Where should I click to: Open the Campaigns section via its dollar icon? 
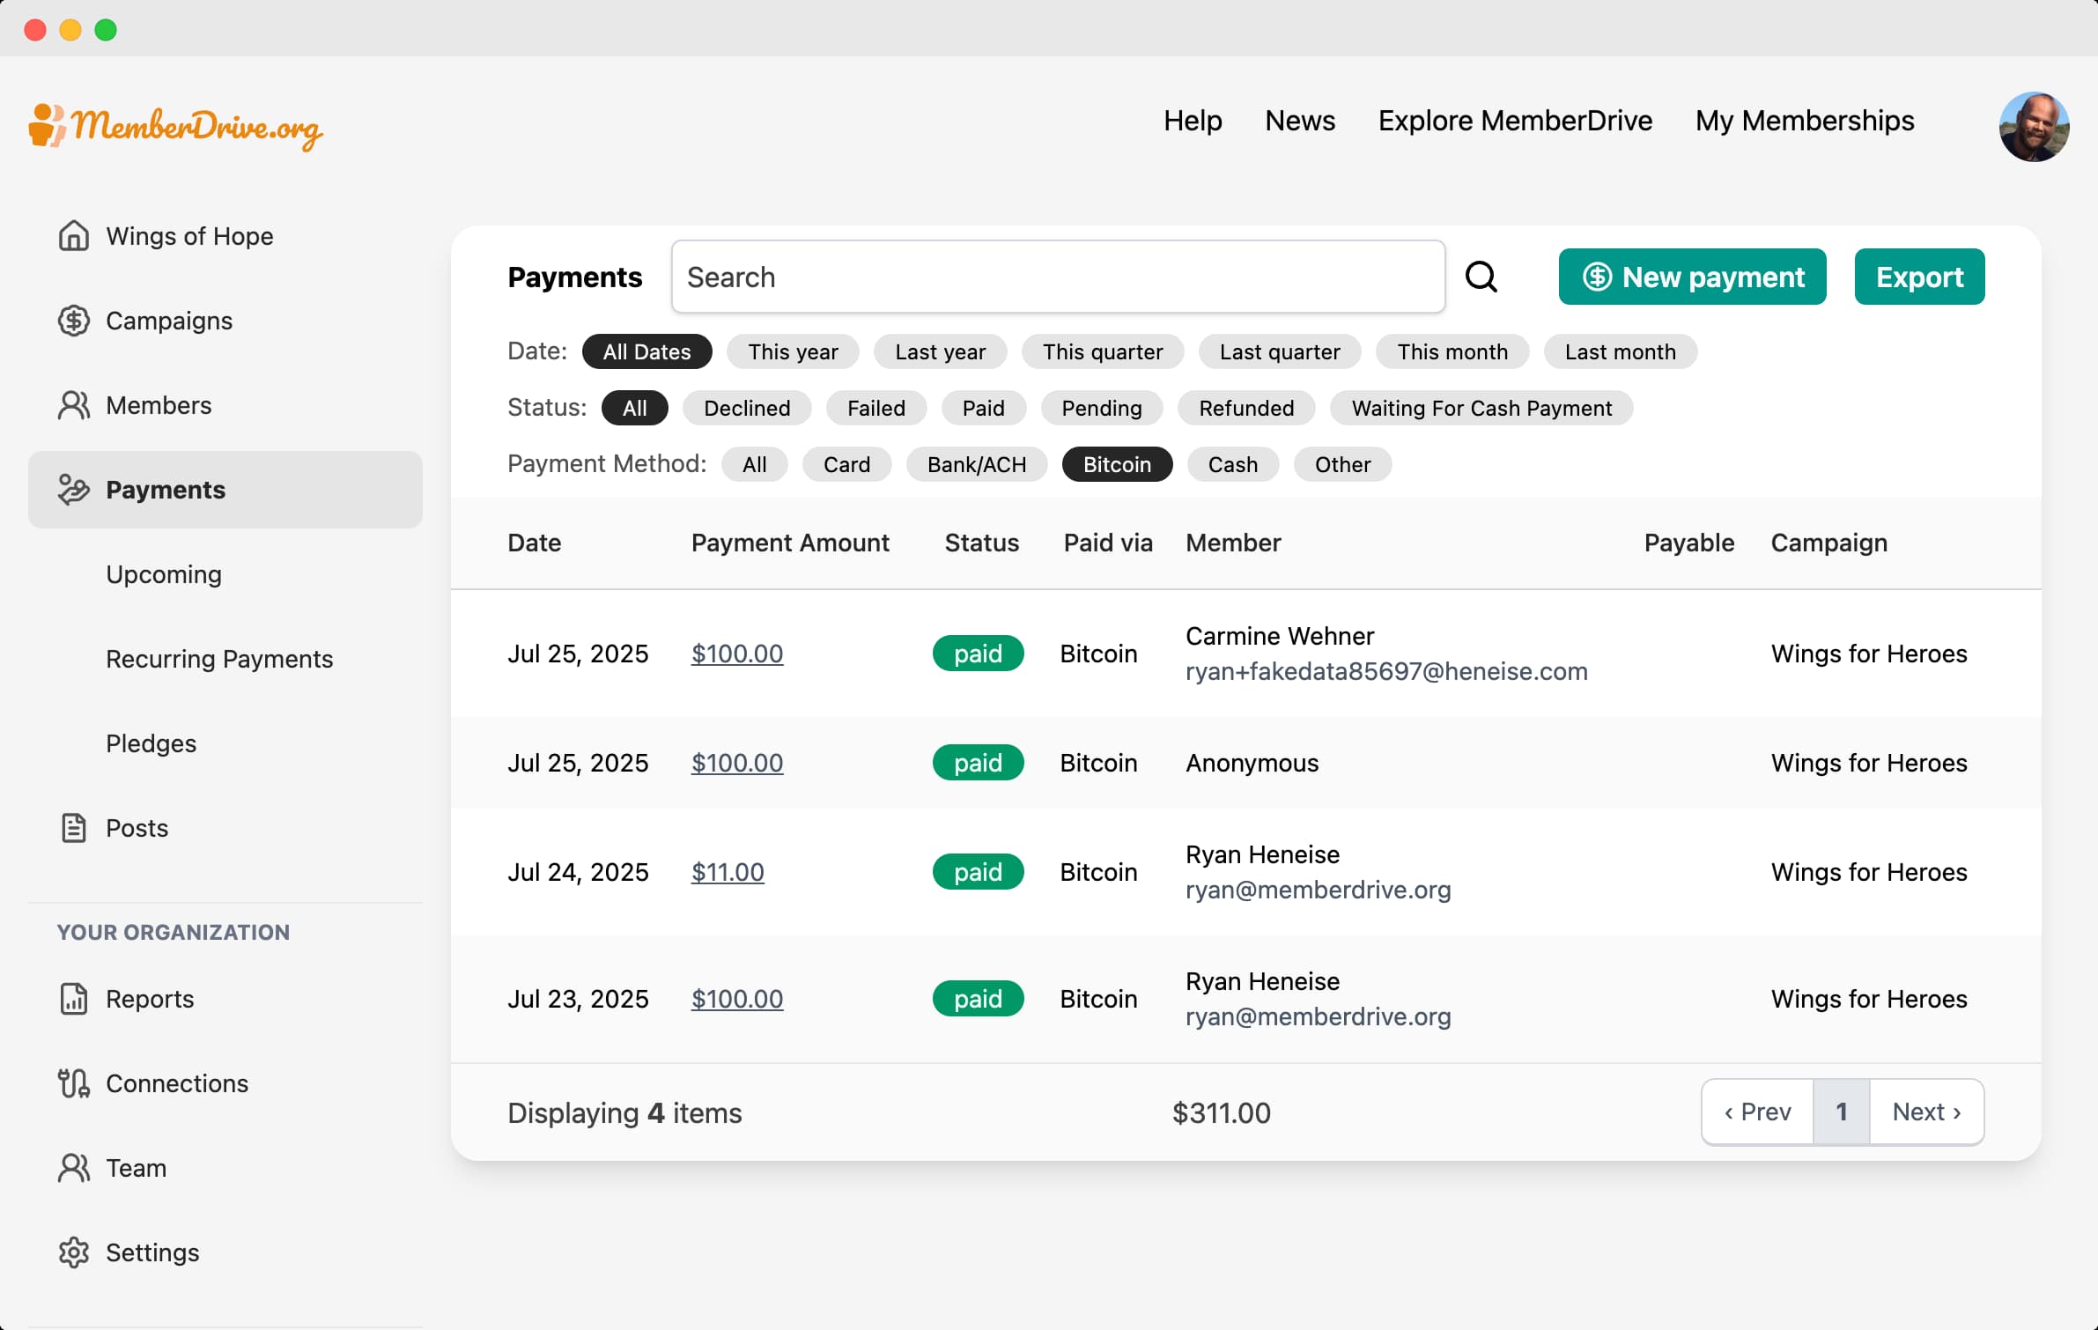pyautogui.click(x=74, y=321)
